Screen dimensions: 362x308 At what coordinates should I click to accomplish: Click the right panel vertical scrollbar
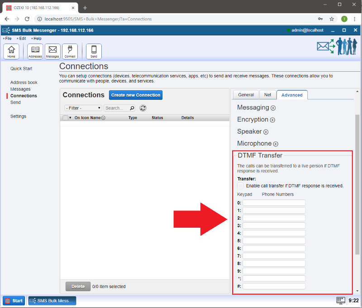[x=357, y=181]
